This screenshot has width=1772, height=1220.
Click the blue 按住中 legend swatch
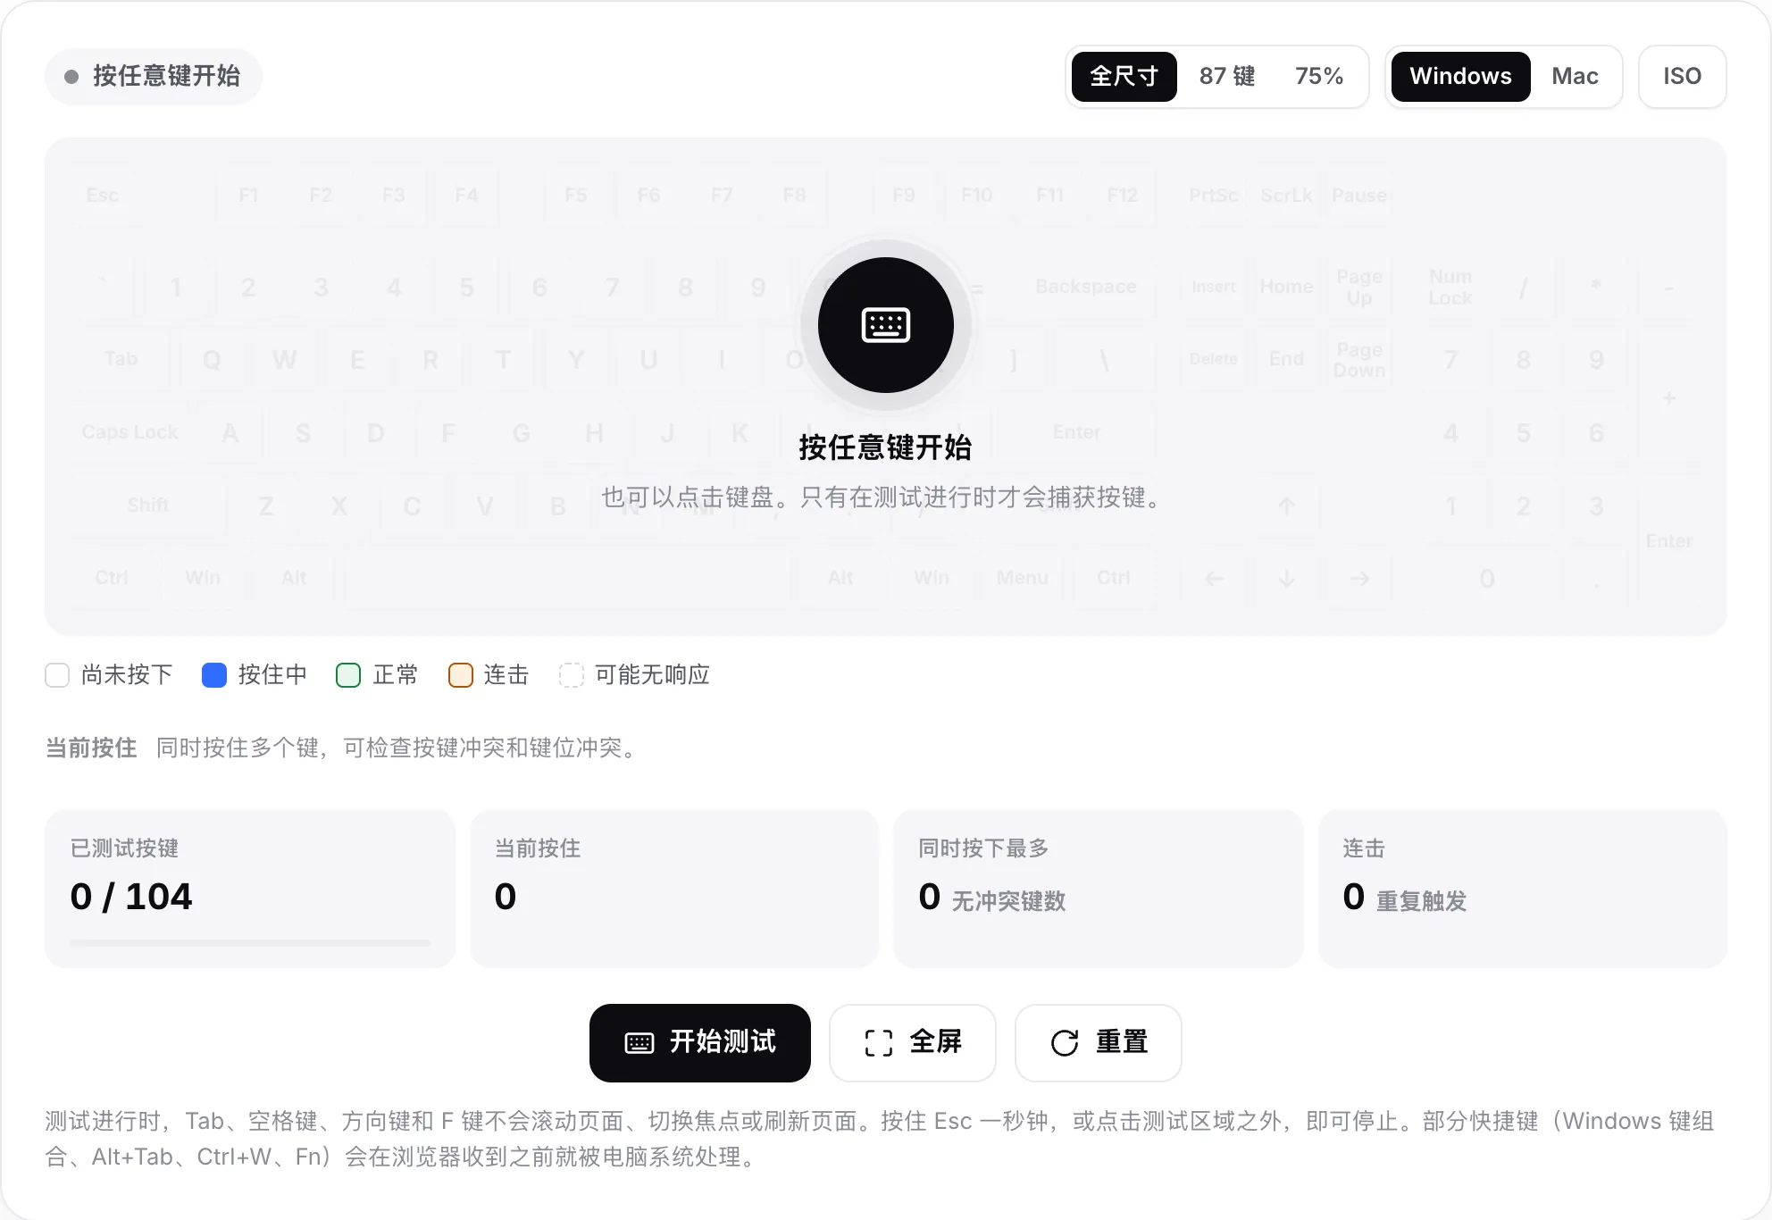(214, 675)
